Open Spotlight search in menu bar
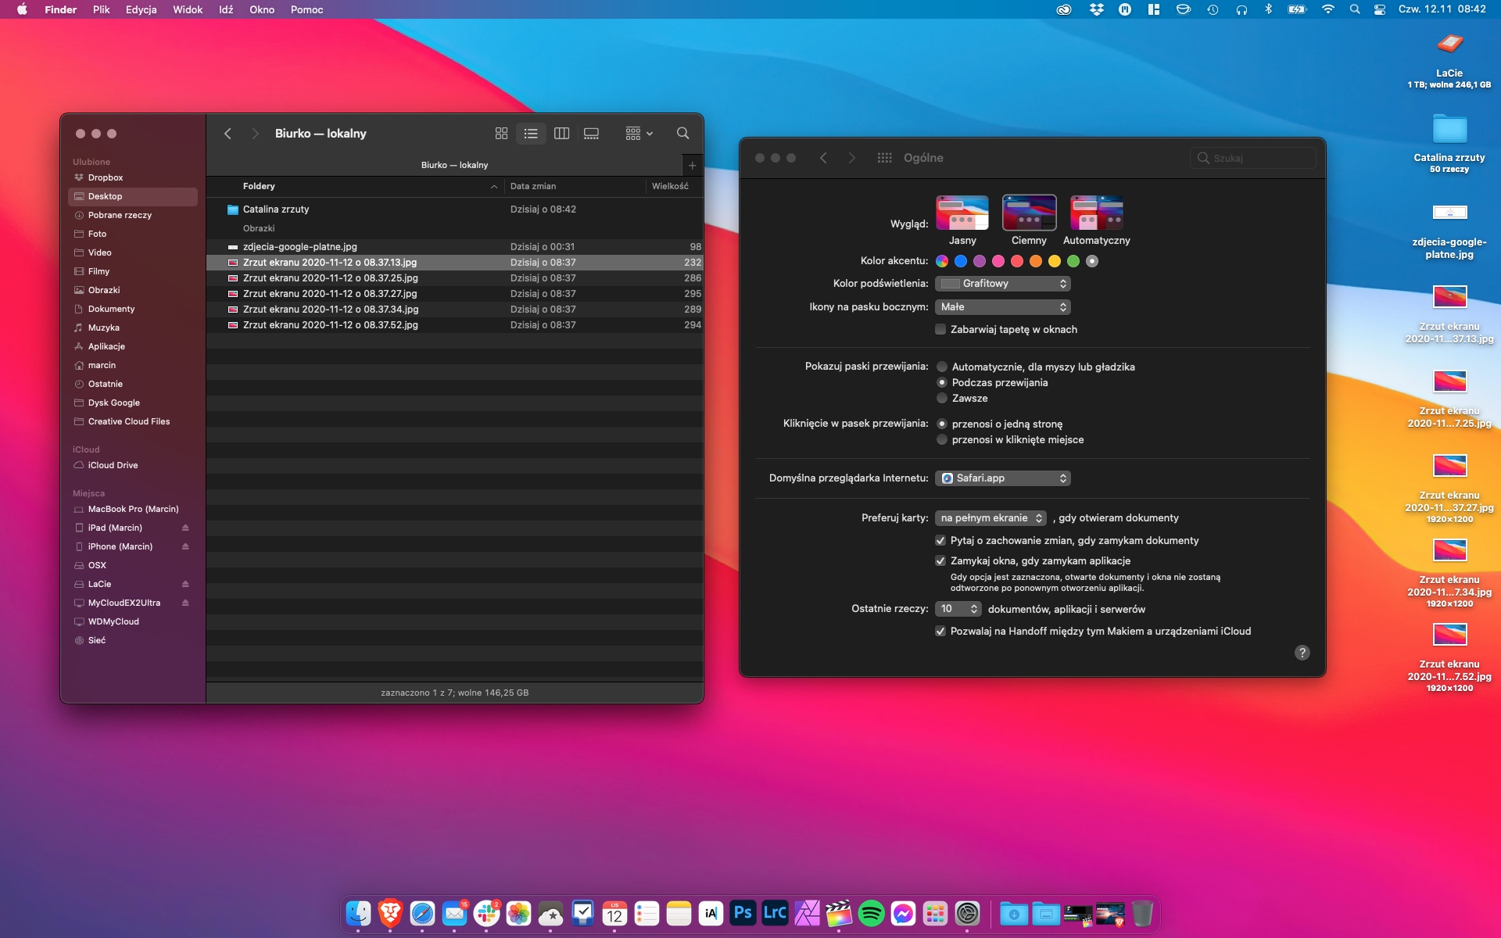Image resolution: width=1501 pixels, height=938 pixels. pos(1355,9)
